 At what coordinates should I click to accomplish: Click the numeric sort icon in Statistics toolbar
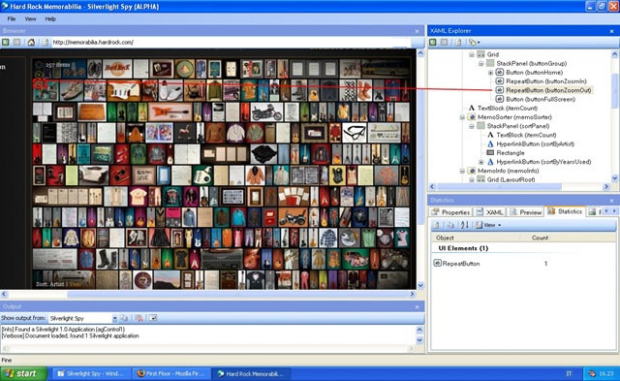point(464,225)
